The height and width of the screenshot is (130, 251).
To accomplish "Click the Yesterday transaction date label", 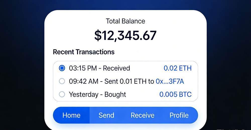I will 84,94.
